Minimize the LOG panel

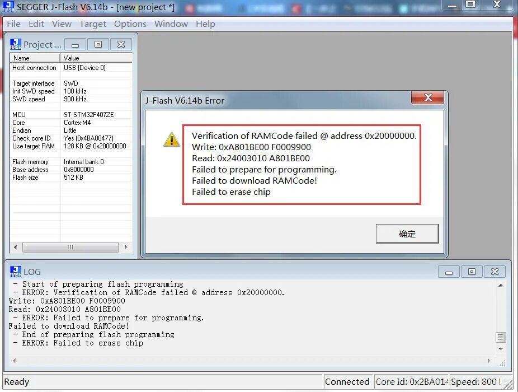(449, 272)
